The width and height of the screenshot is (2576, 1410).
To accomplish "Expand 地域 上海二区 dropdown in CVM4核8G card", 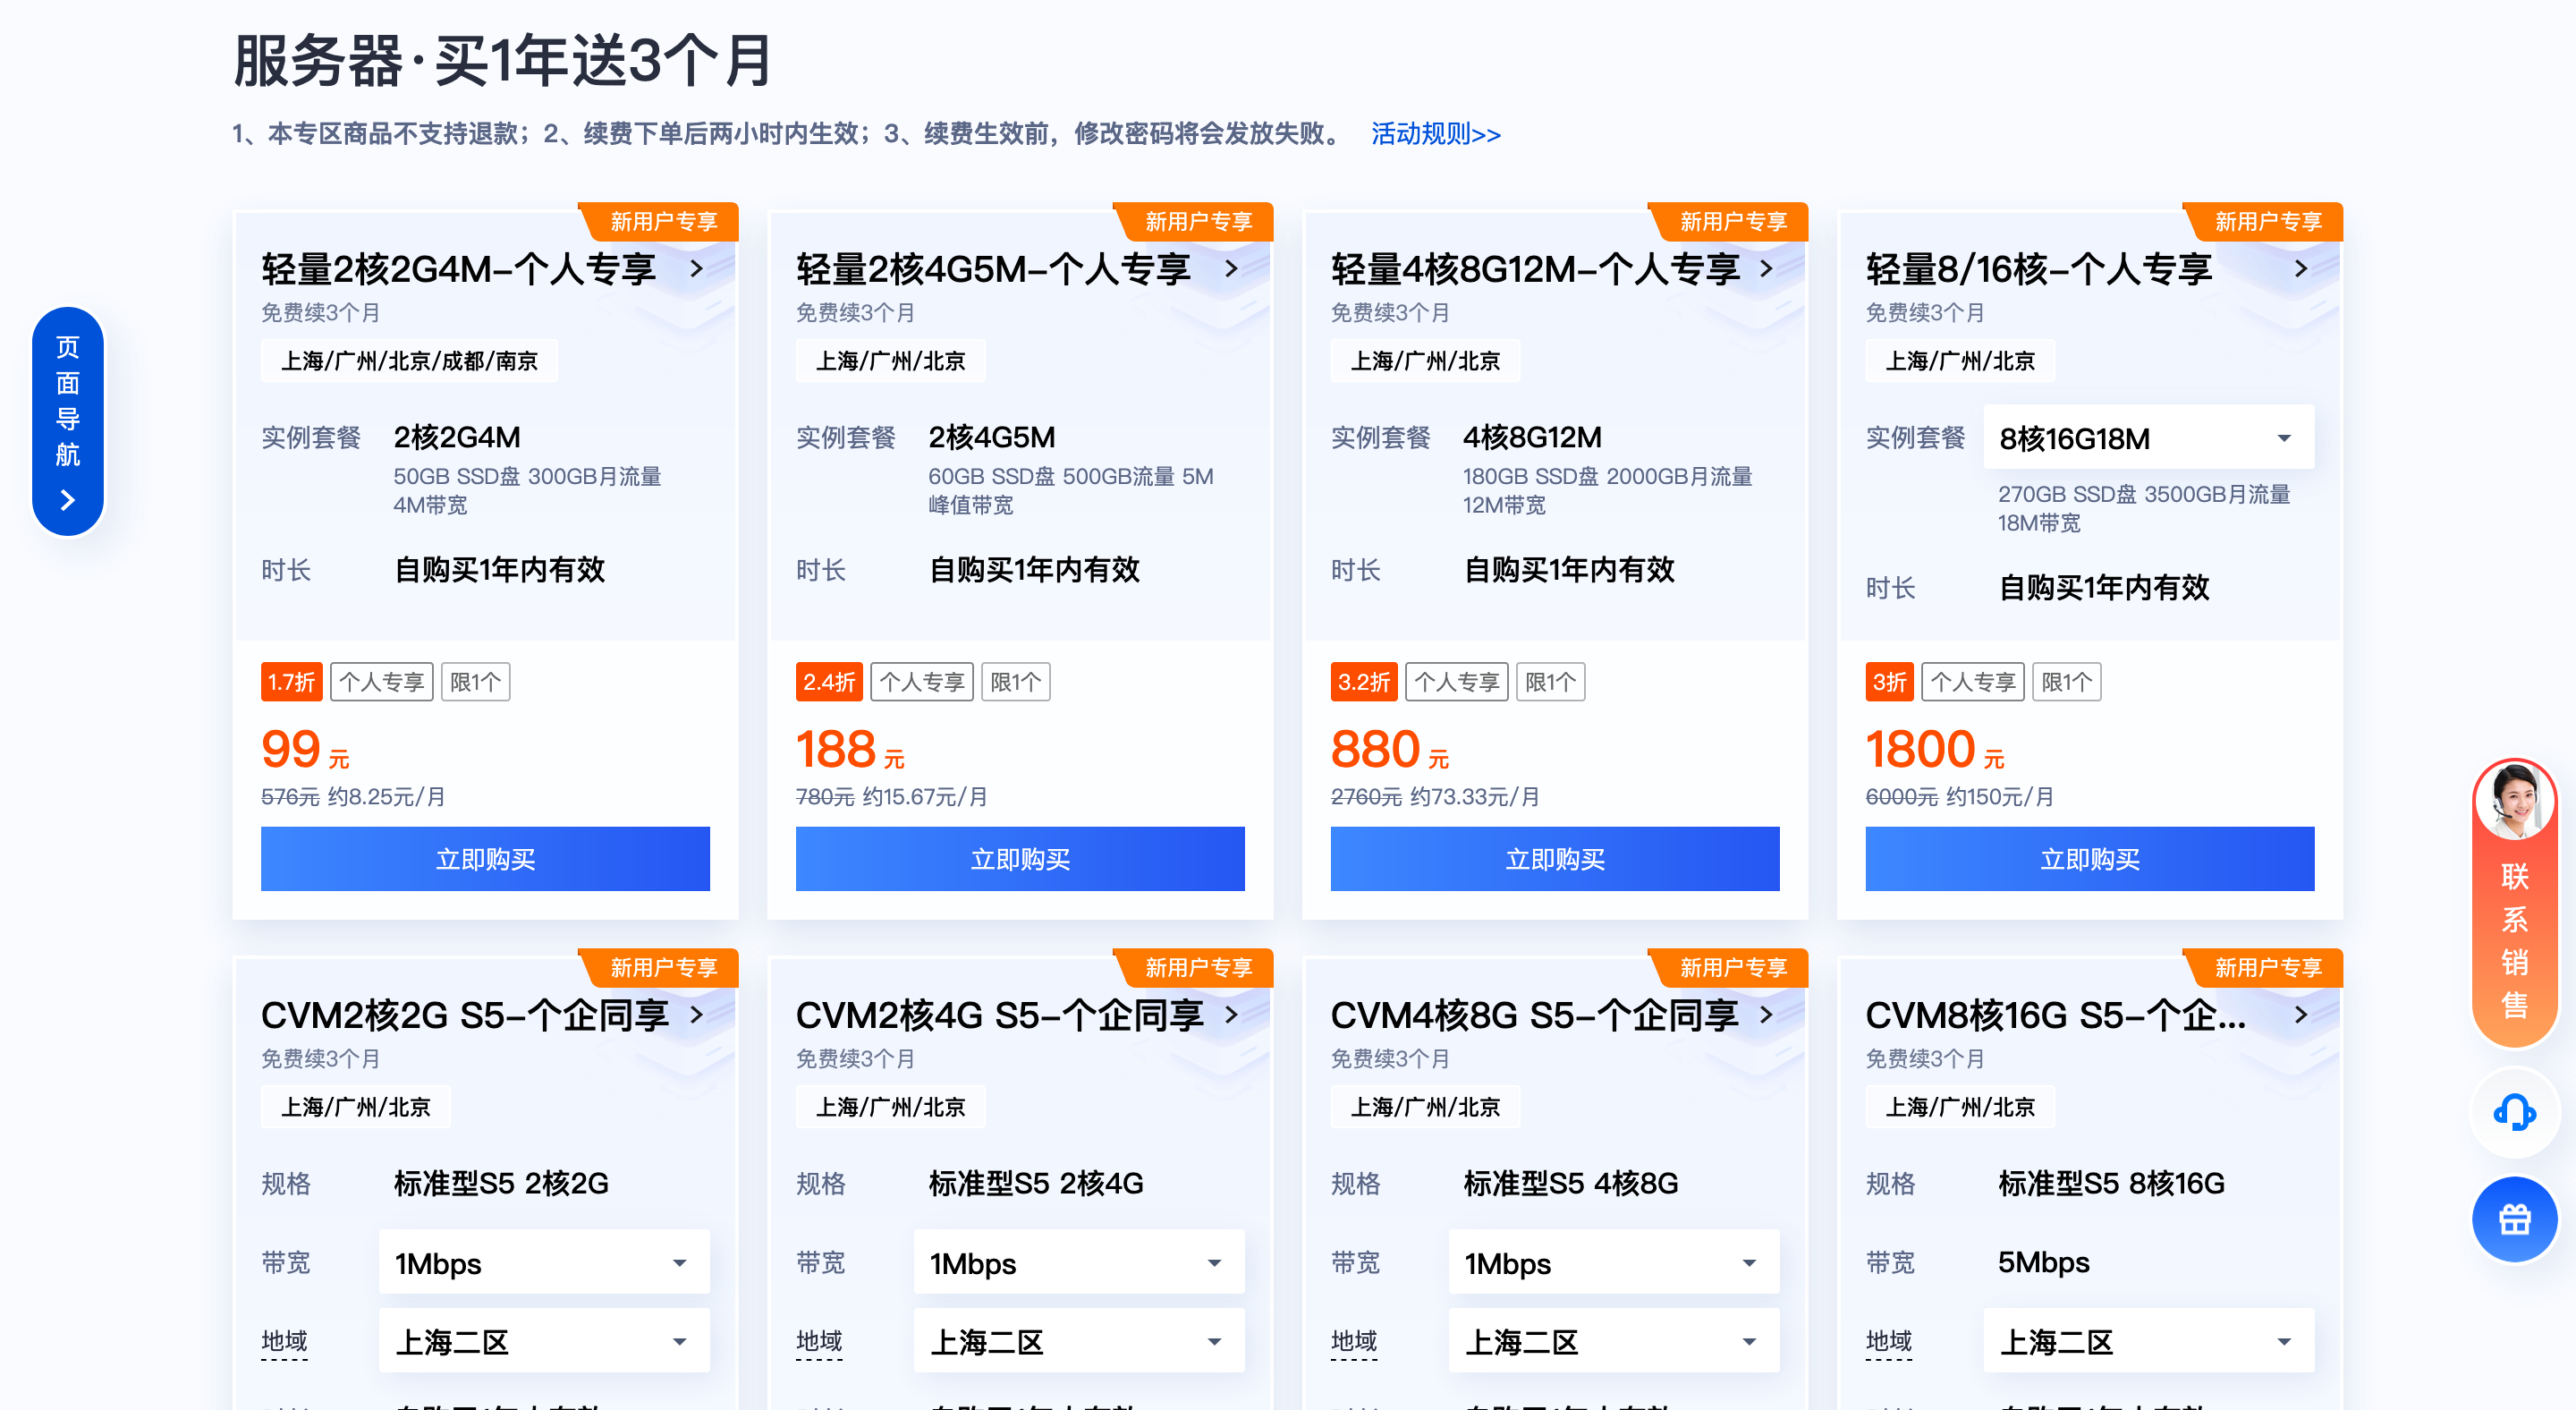I will pos(1614,1341).
